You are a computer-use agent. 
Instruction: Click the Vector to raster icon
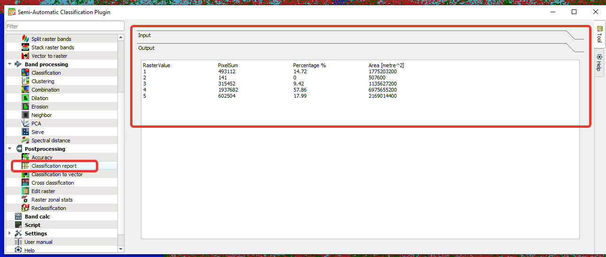pos(25,56)
